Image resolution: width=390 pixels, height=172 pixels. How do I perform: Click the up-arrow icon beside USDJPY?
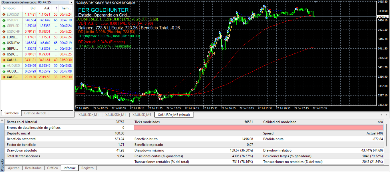pyautogui.click(x=4, y=20)
